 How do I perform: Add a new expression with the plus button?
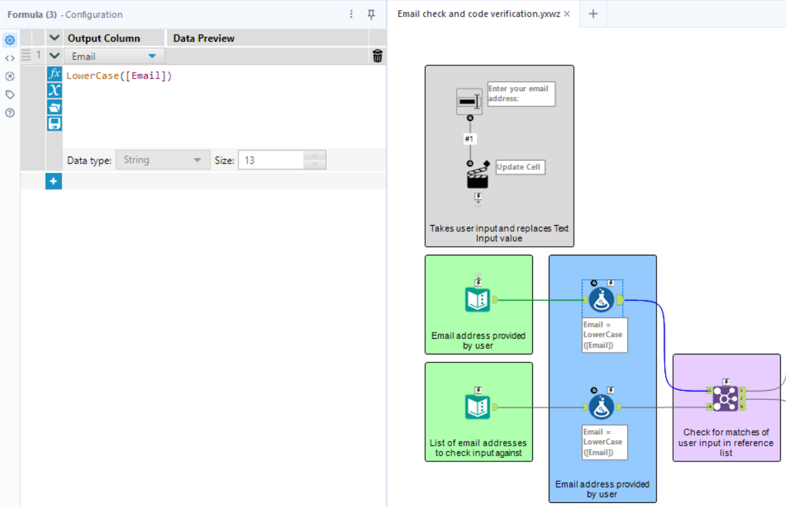[54, 180]
